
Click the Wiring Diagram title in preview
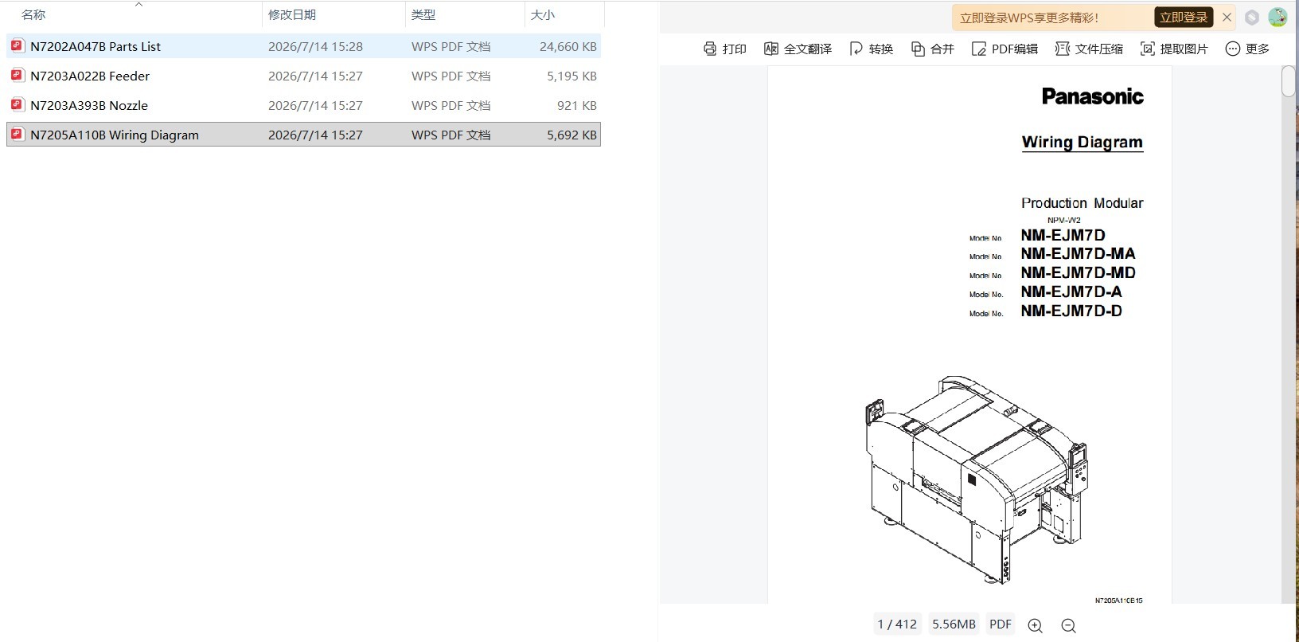1082,142
